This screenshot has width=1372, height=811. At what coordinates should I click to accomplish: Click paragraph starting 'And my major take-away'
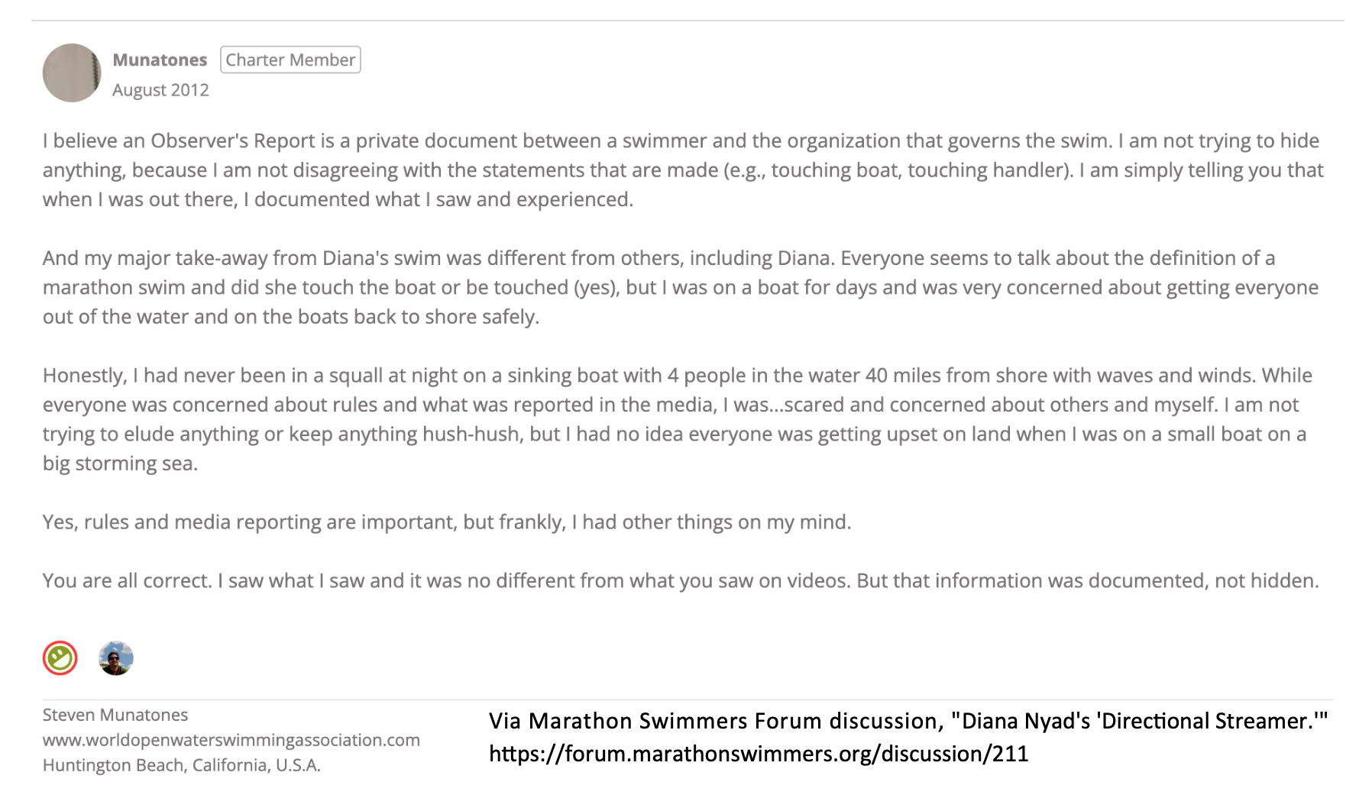[x=681, y=287]
